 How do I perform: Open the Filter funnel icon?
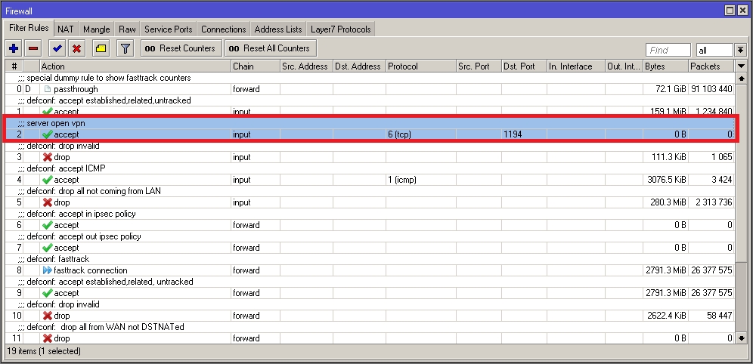(125, 48)
